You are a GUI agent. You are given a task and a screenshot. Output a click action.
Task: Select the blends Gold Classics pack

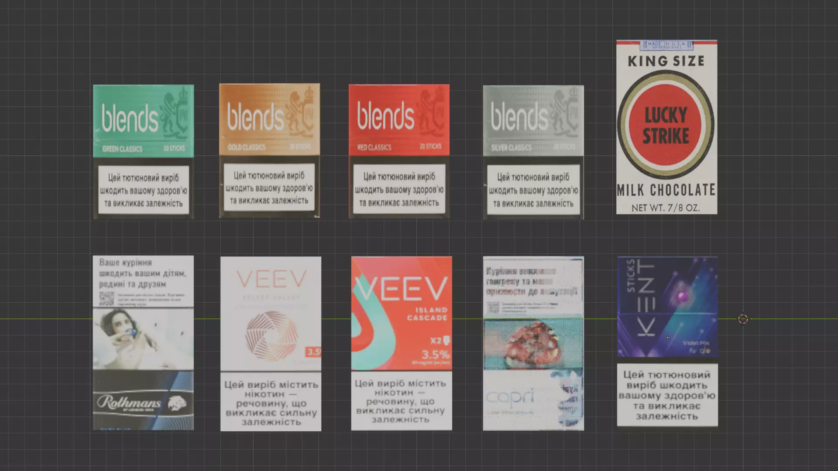(x=269, y=150)
